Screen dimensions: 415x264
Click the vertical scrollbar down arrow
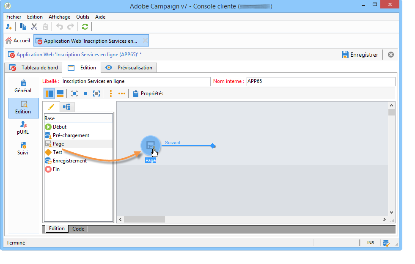[391, 212]
